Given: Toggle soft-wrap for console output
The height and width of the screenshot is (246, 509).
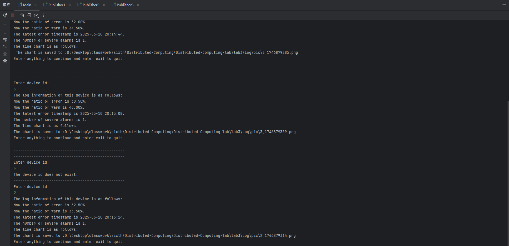Looking at the screenshot, I should pos(5,40).
